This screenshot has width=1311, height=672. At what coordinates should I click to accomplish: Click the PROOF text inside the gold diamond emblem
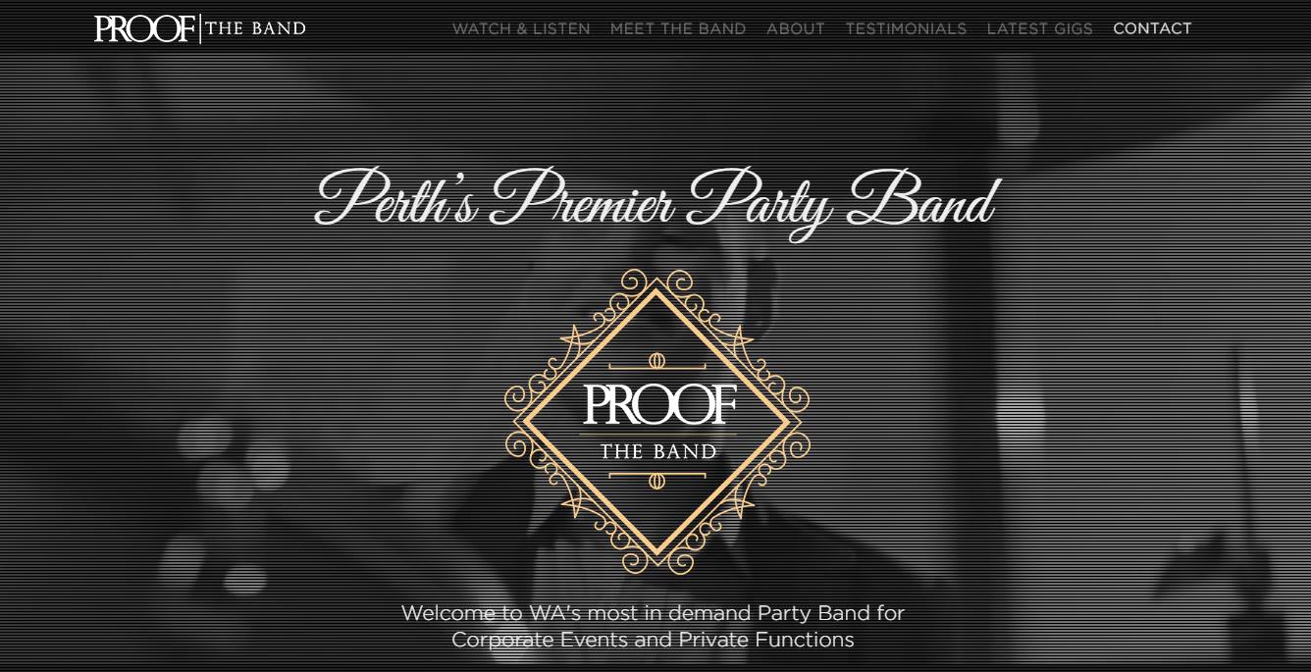click(659, 404)
